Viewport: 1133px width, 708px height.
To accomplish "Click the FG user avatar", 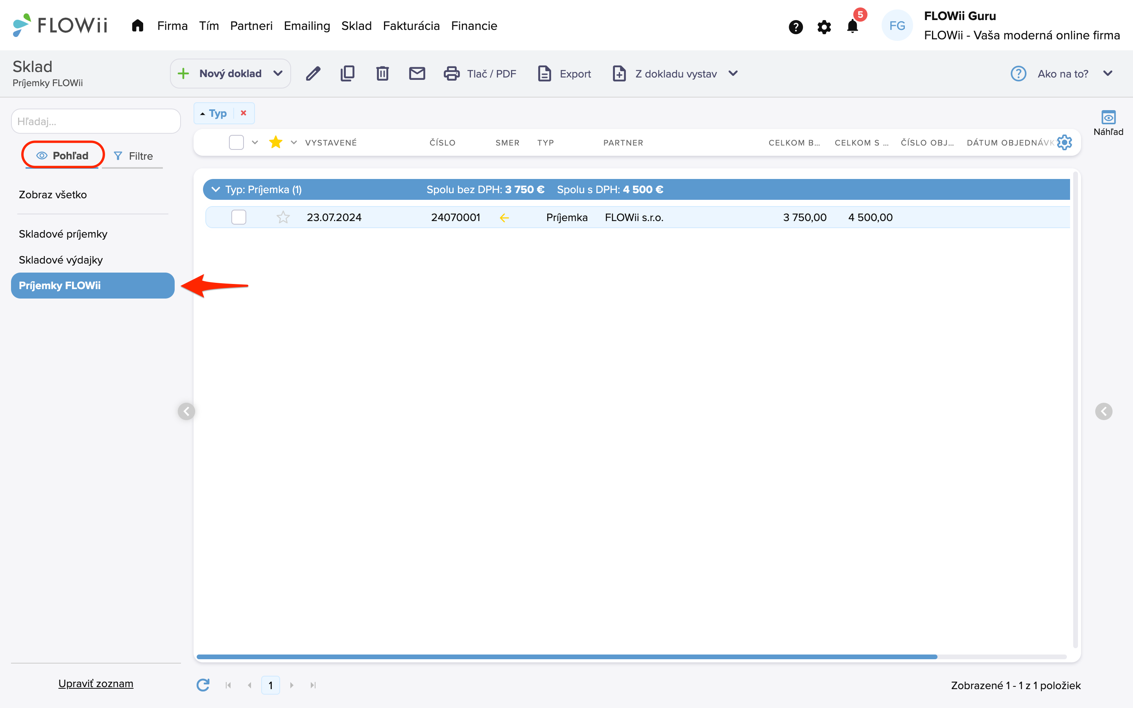I will tap(897, 26).
